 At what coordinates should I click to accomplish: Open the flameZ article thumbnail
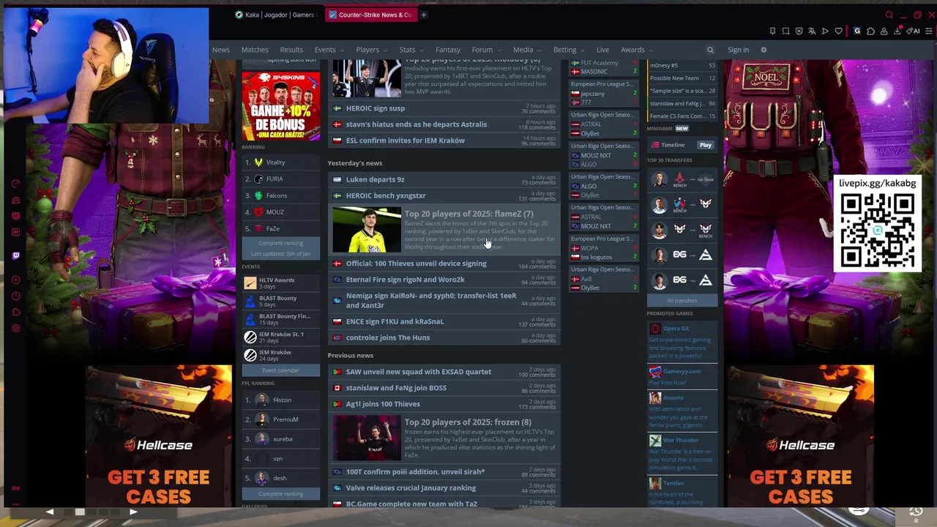367,230
